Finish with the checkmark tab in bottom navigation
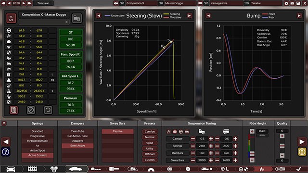This screenshot has width=308, height=173. [299, 169]
